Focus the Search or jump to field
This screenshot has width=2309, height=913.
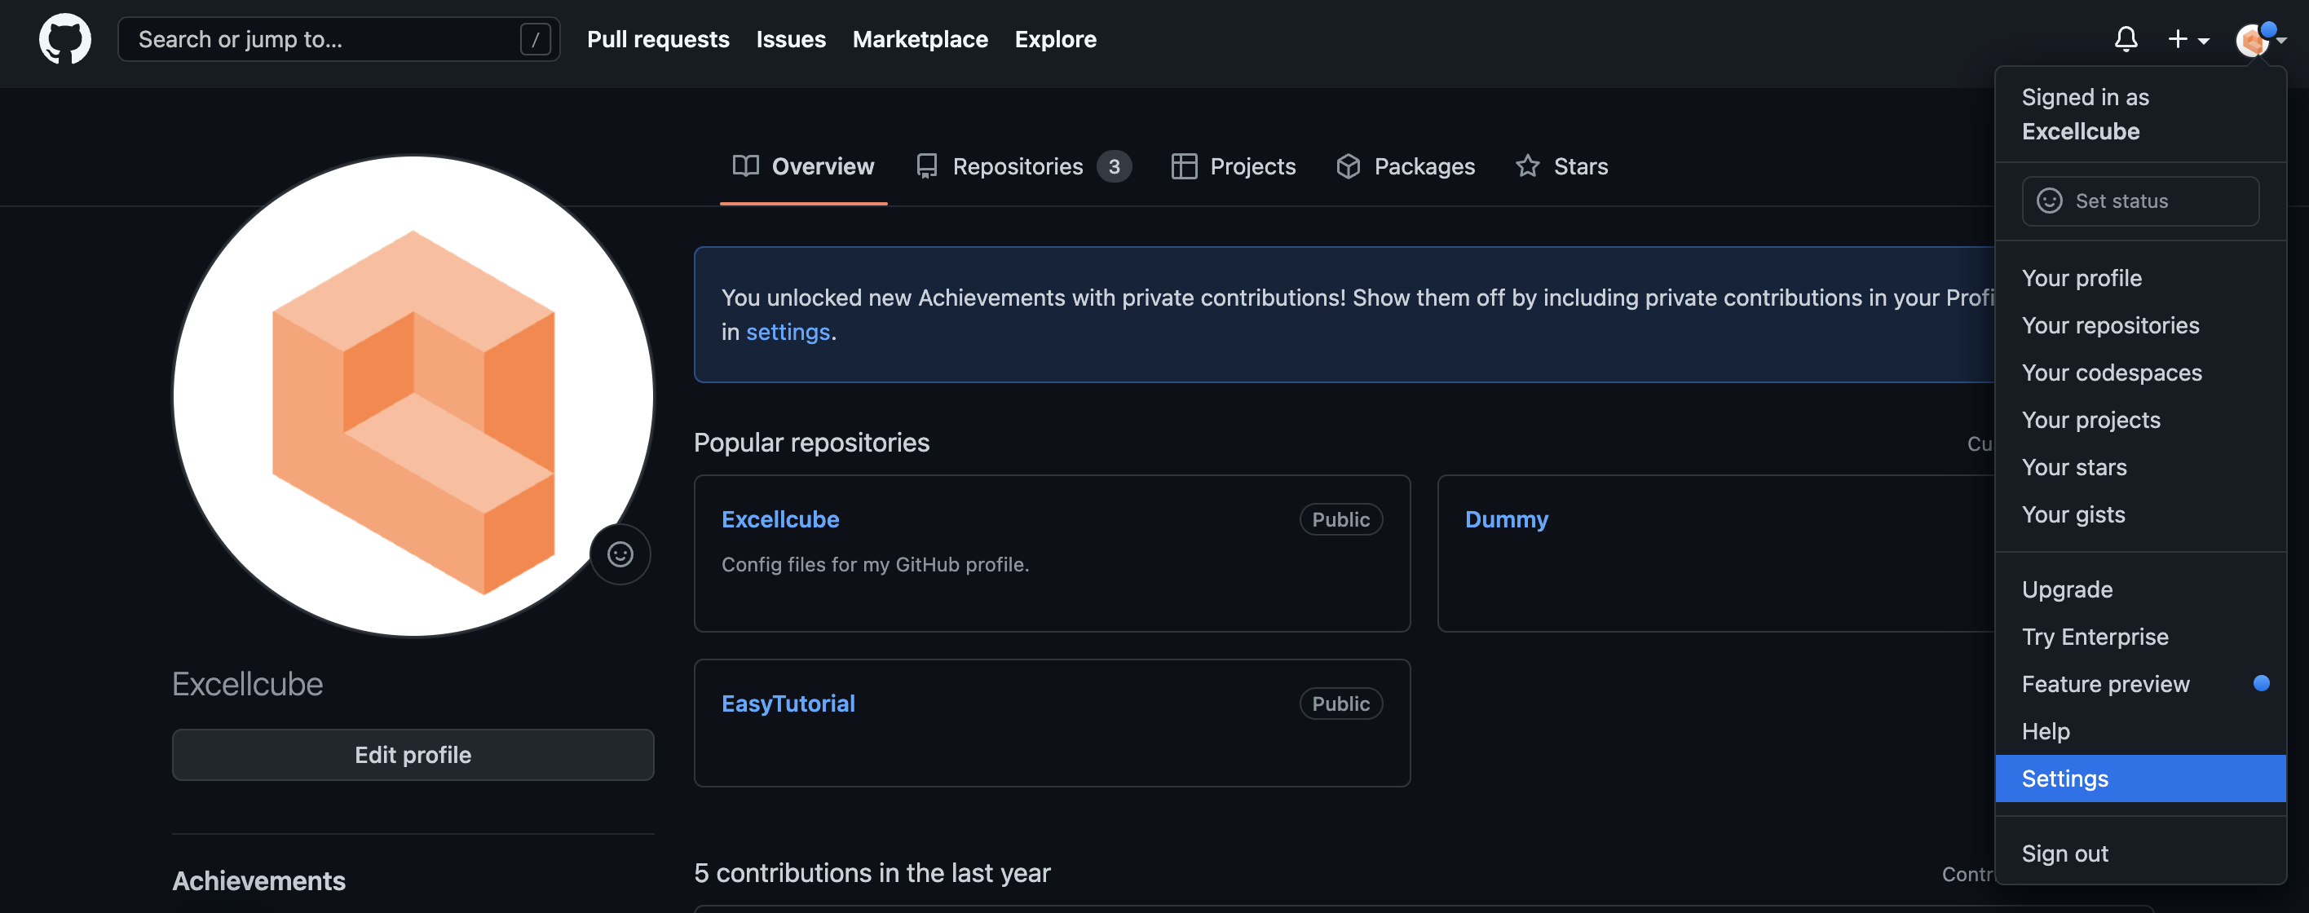point(323,39)
